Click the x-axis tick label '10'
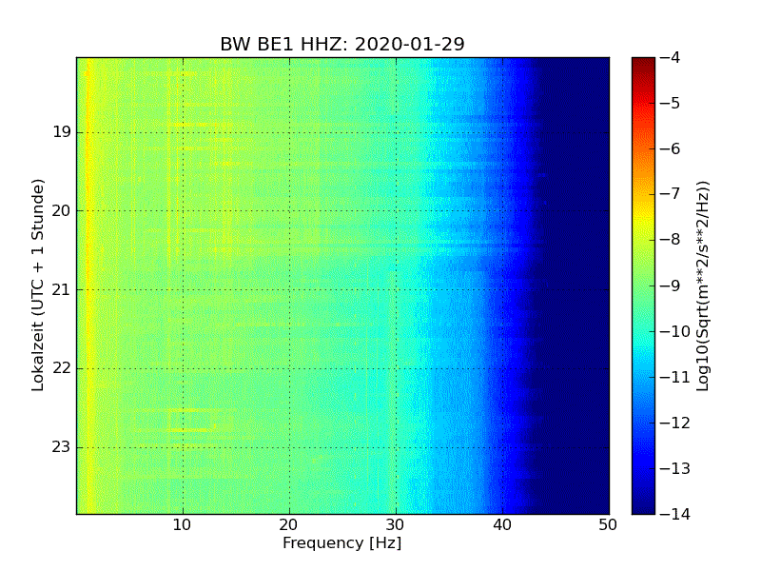 pyautogui.click(x=182, y=525)
